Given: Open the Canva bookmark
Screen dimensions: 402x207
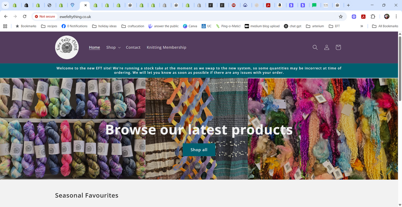Looking at the screenshot, I should click(190, 26).
